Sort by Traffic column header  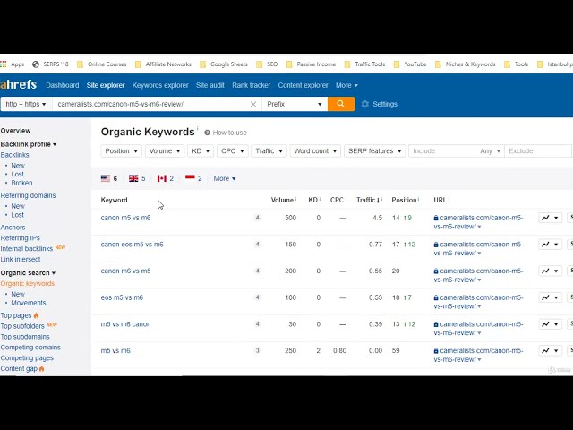click(x=368, y=200)
